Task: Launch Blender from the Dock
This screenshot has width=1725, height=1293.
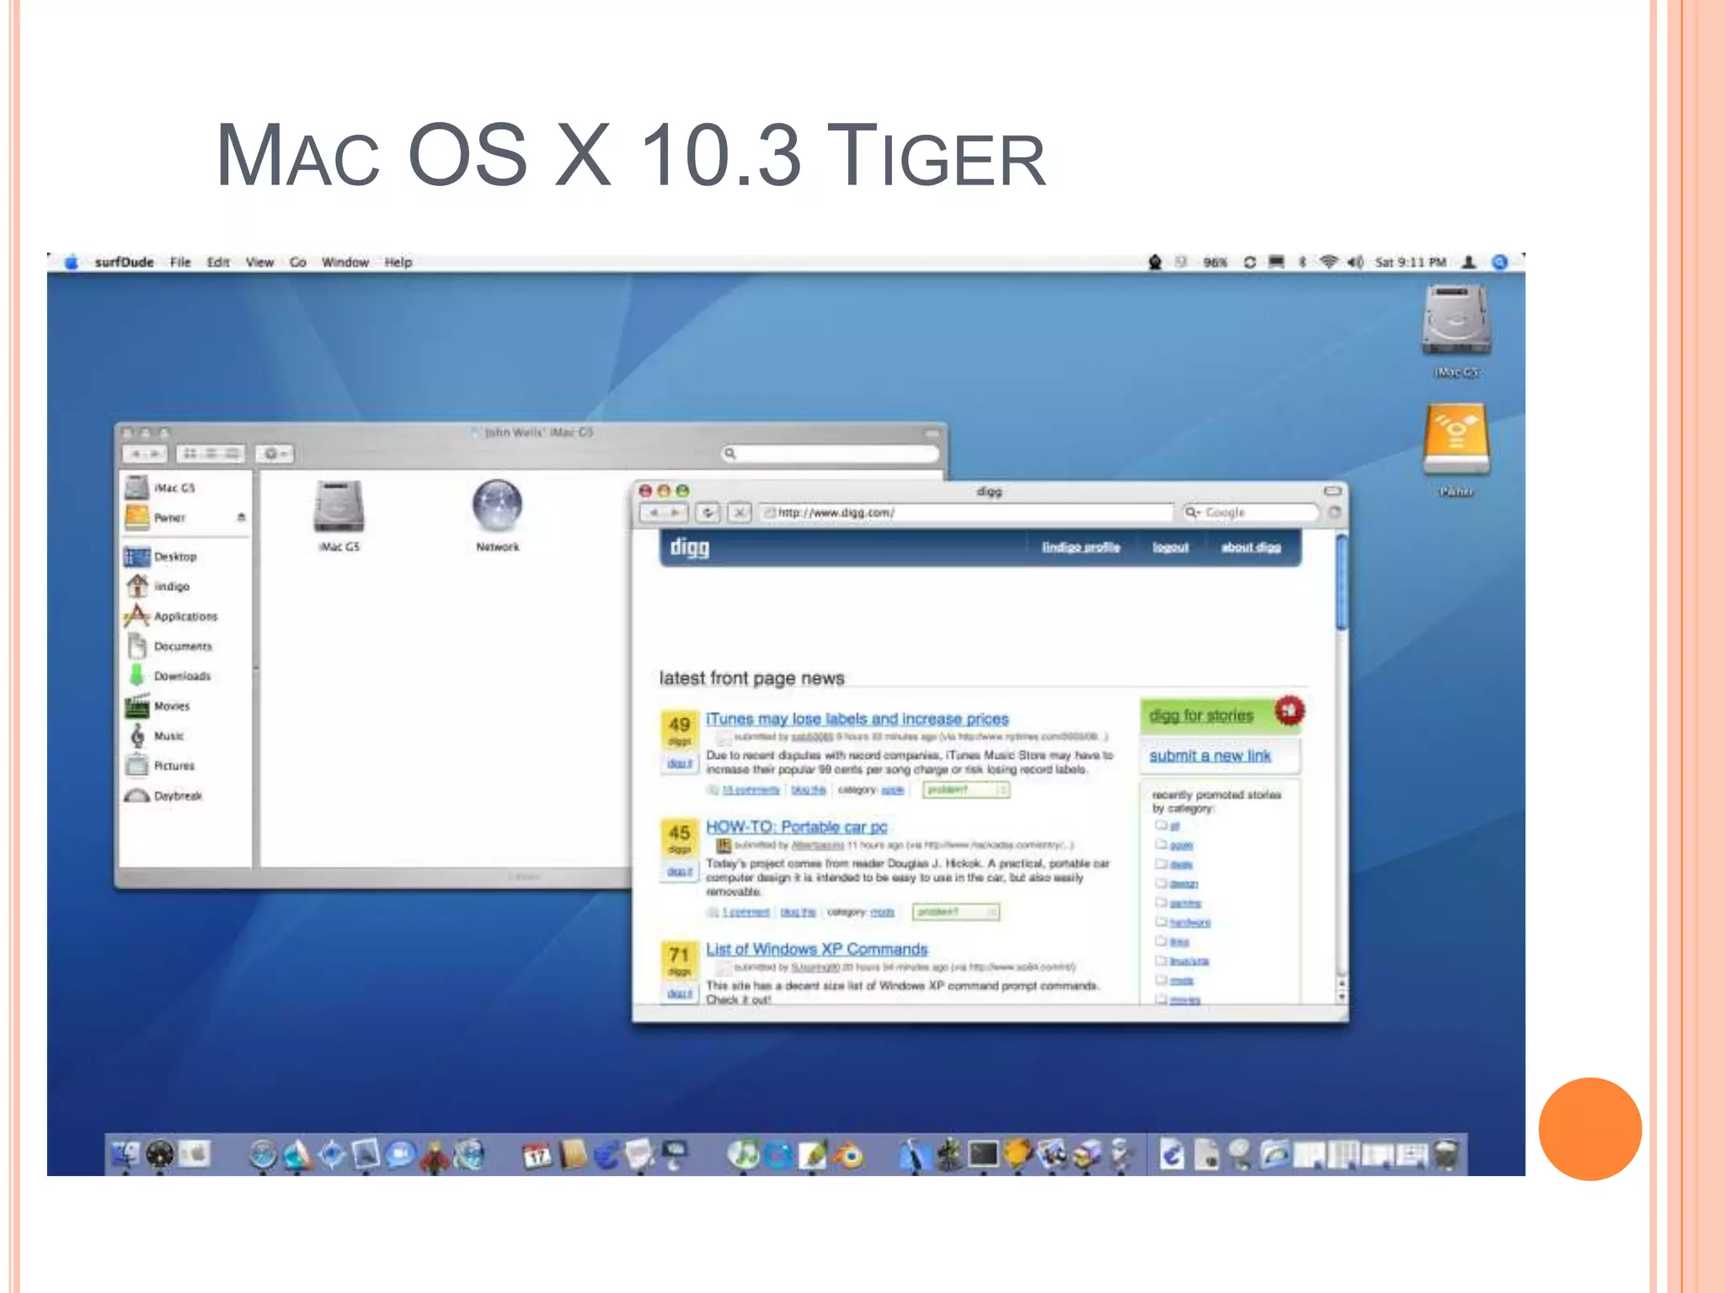Action: (848, 1154)
